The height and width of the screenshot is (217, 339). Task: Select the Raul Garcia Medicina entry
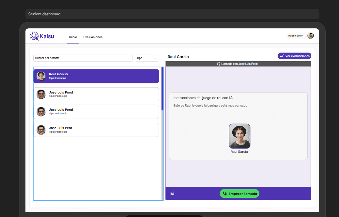pos(96,76)
